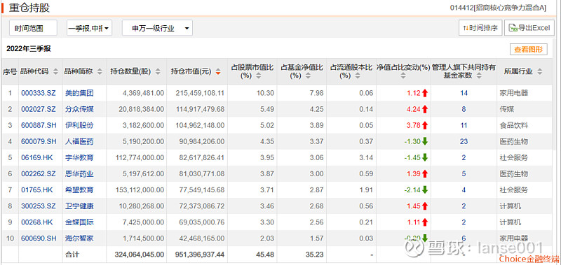The image size is (561, 265).
Task: Click holding value 215,459,108.11
Action: tap(200, 93)
